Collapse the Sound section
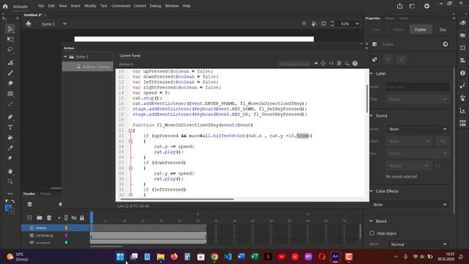The height and width of the screenshot is (264, 469). pos(372,116)
